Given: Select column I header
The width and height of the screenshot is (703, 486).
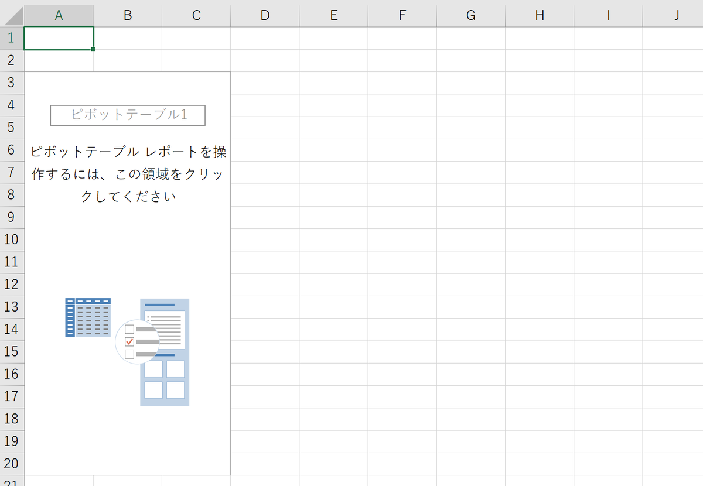Looking at the screenshot, I should pos(608,16).
